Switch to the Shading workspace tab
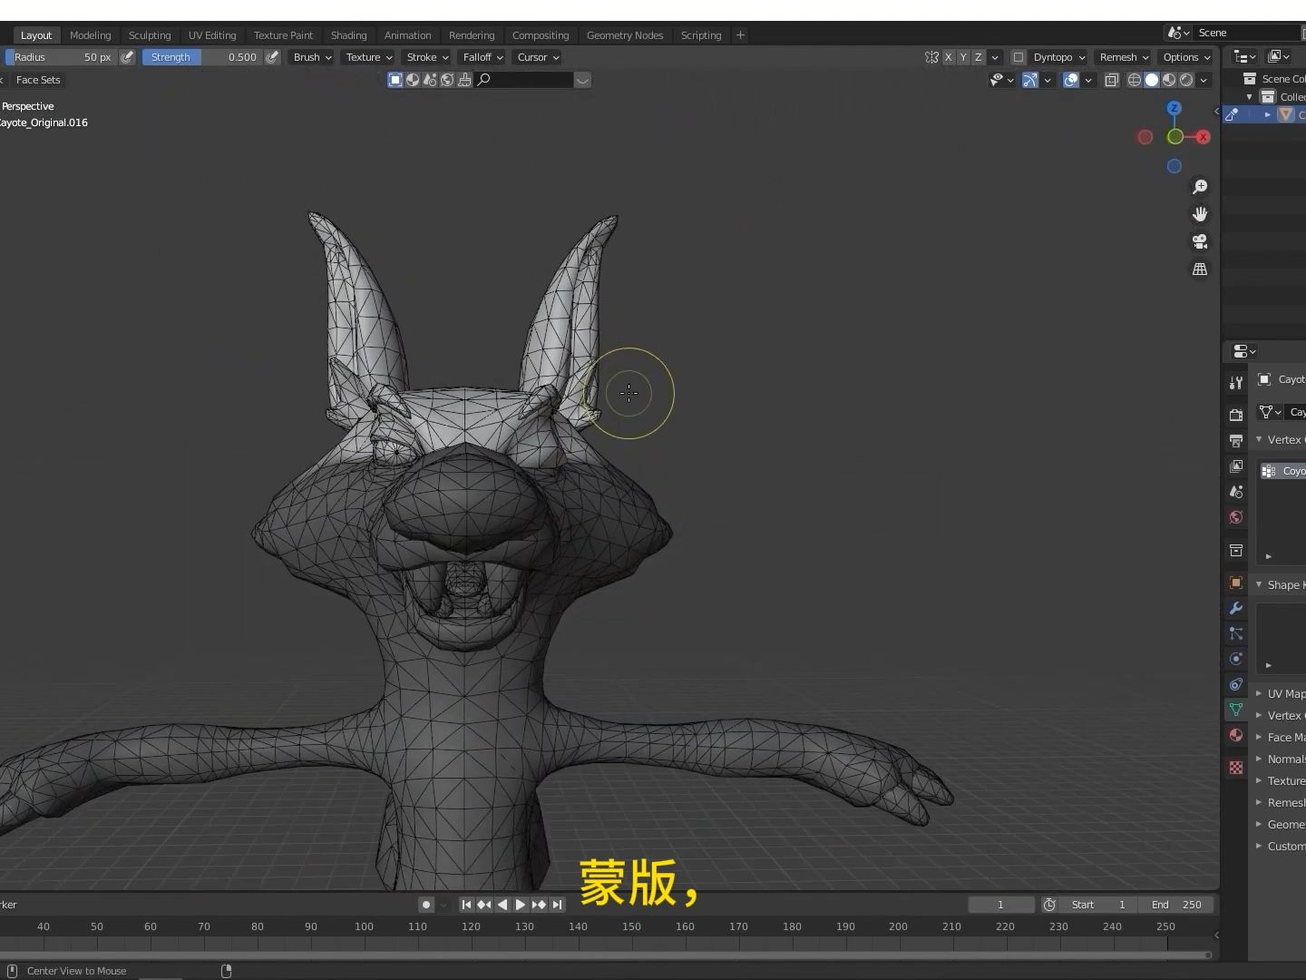The image size is (1306, 980). [349, 35]
